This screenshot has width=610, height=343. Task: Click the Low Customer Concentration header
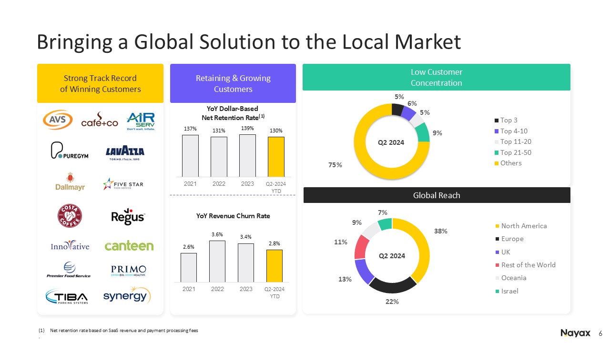pyautogui.click(x=437, y=77)
